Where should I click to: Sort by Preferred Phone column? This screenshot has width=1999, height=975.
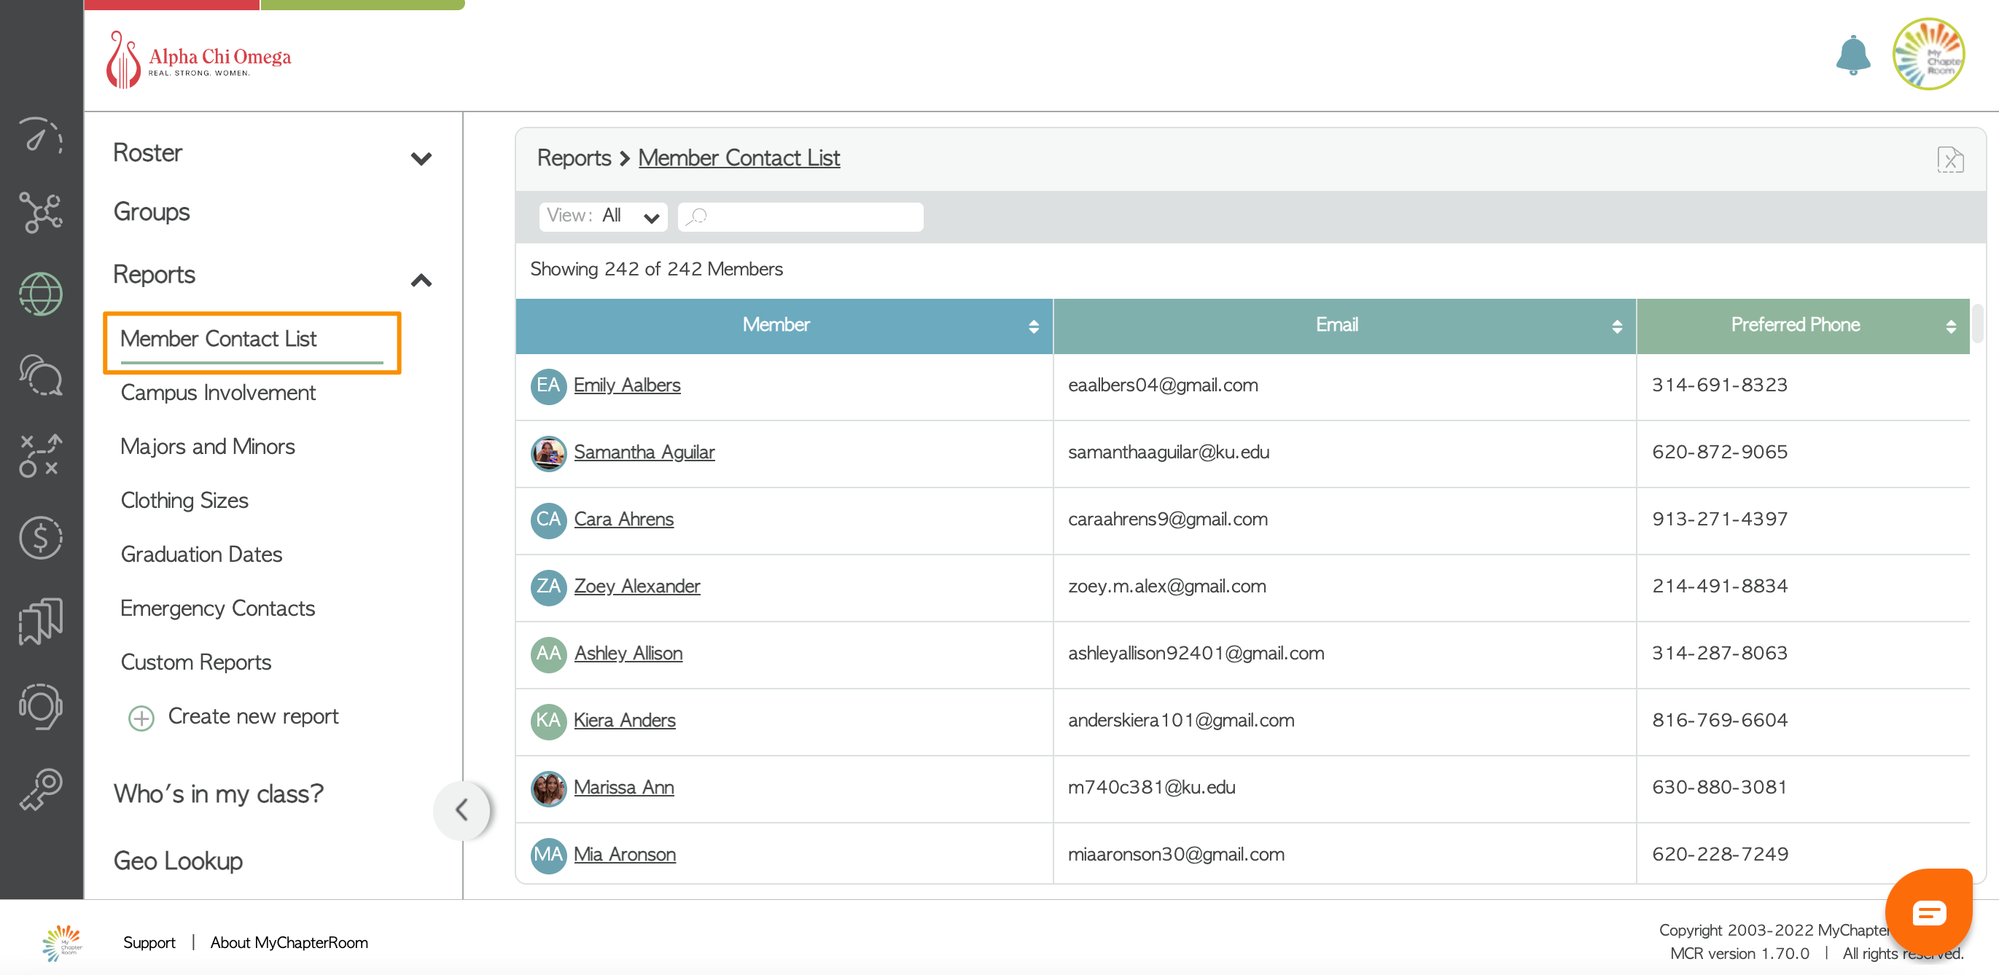1950,326
